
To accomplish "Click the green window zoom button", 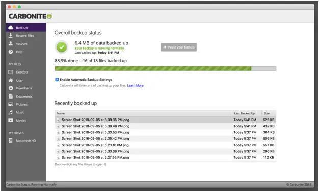I will [19, 7].
